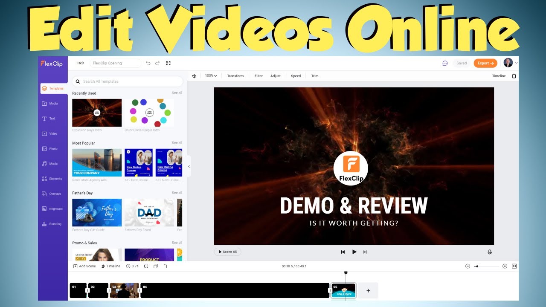Open the Overlays sidebar panel

(52, 194)
